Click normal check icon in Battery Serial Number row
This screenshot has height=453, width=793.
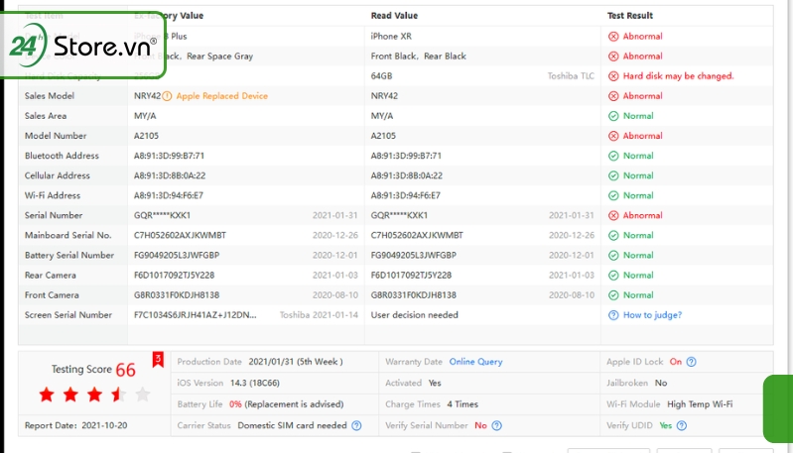pyautogui.click(x=613, y=255)
